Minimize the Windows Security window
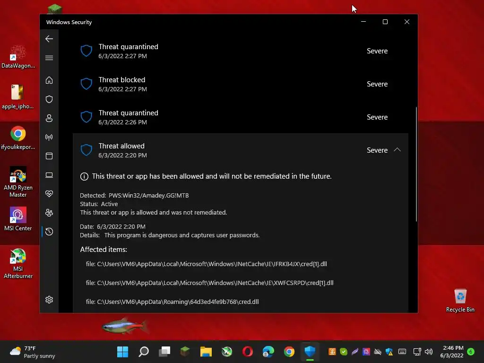The width and height of the screenshot is (484, 363). tap(363, 22)
